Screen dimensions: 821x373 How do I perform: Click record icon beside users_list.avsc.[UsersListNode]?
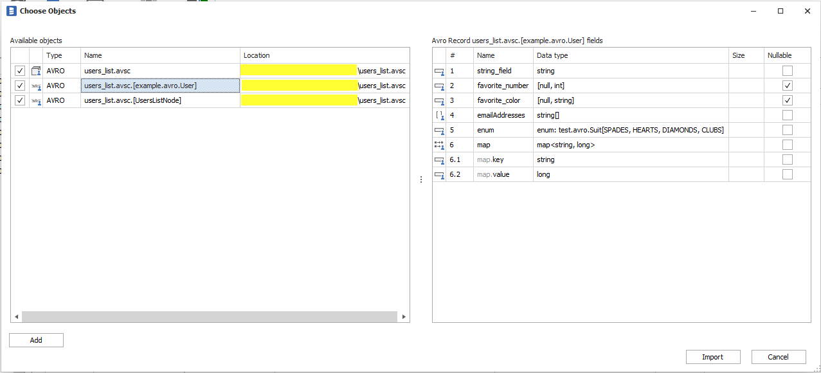[x=36, y=100]
